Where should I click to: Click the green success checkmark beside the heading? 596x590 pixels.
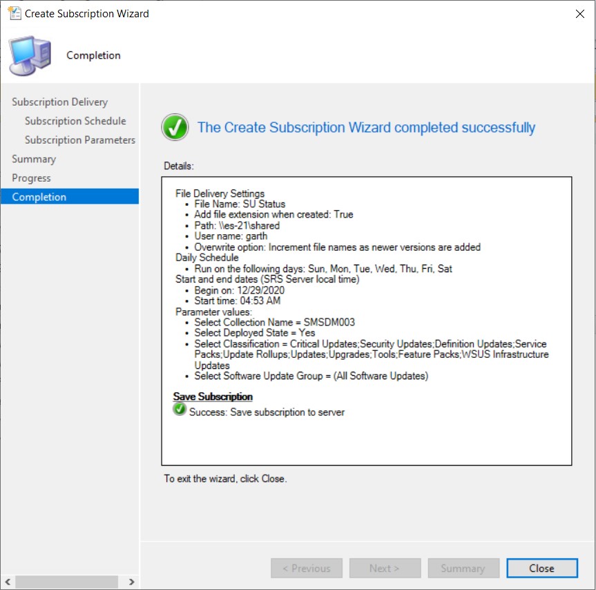[x=174, y=127]
